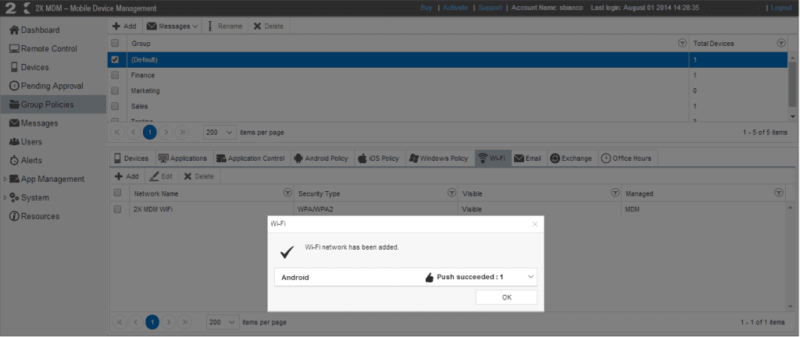Screen dimensions: 800x337
Task: Open the Managed column filter
Action: [x=779, y=193]
